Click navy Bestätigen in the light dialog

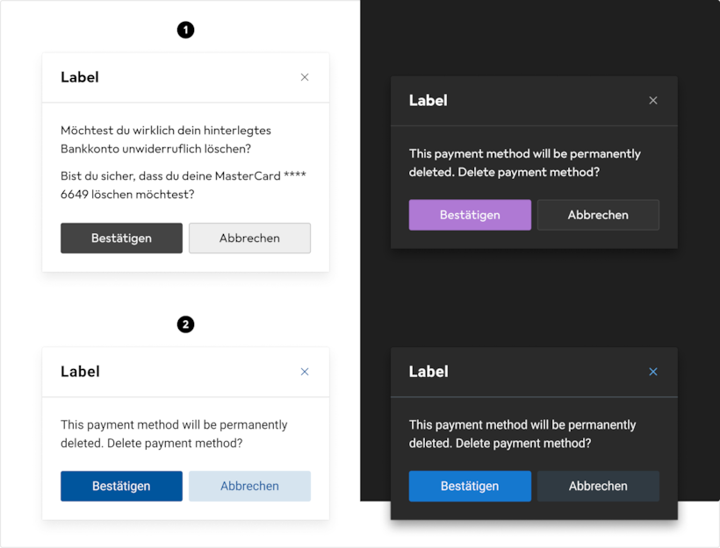coord(121,486)
